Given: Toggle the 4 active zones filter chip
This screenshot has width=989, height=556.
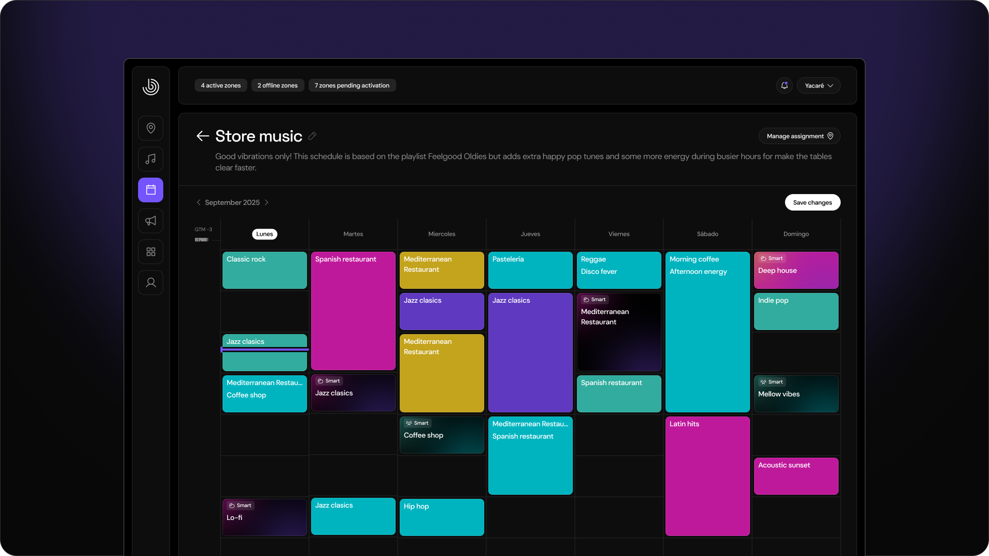Looking at the screenshot, I should pos(220,85).
